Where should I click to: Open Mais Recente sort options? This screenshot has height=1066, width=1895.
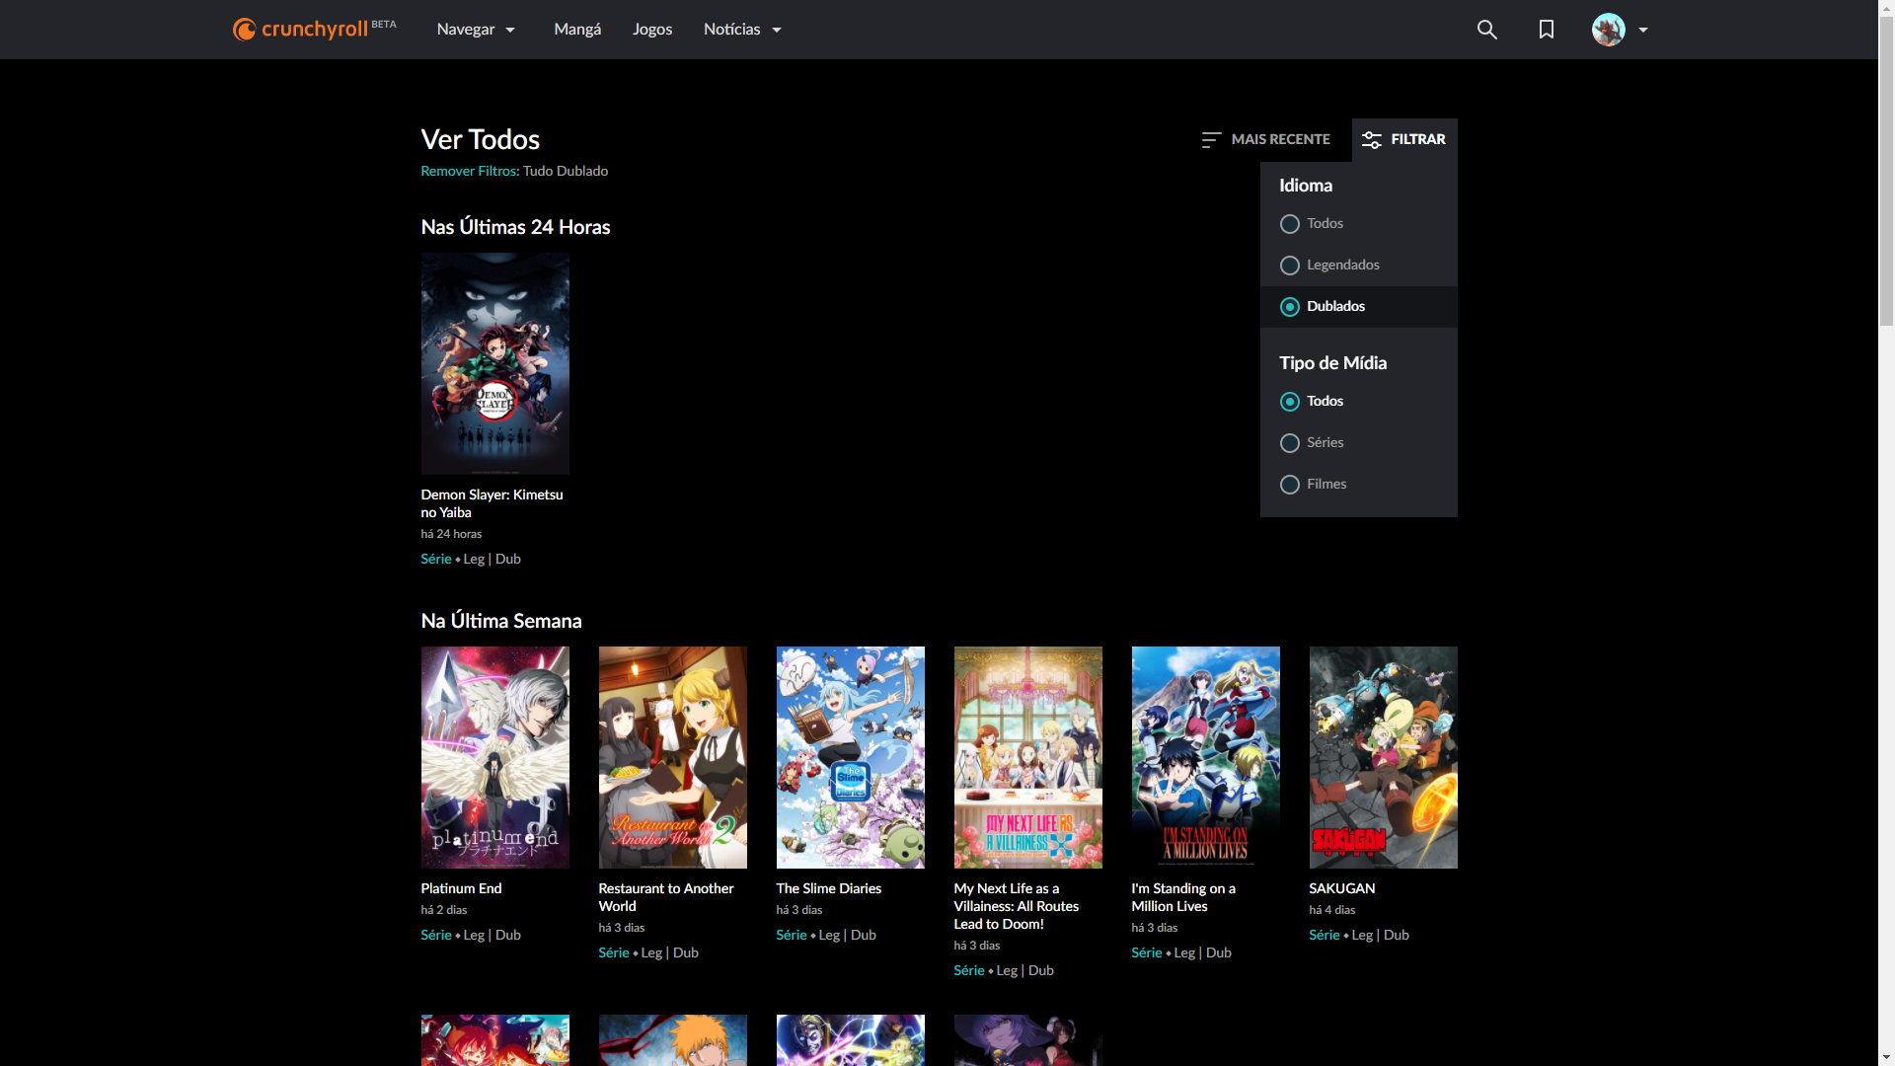click(x=1265, y=140)
